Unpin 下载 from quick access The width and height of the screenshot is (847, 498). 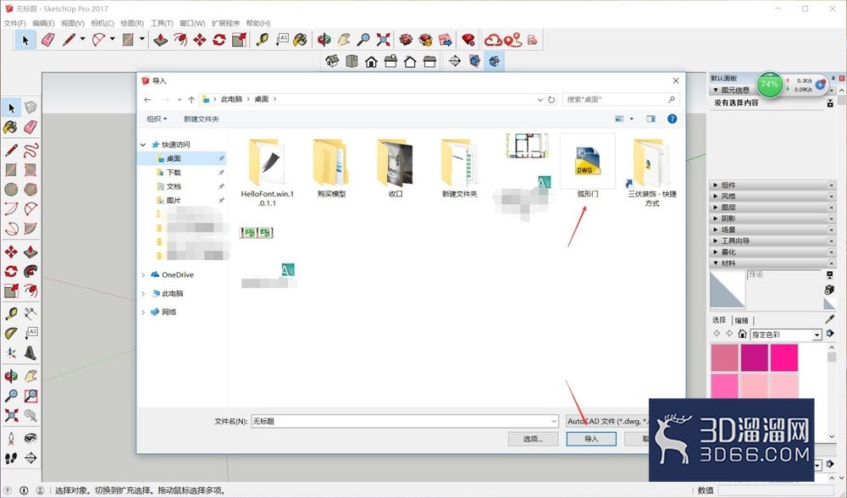[221, 172]
